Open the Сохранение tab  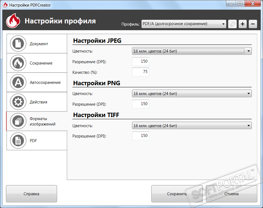point(37,63)
